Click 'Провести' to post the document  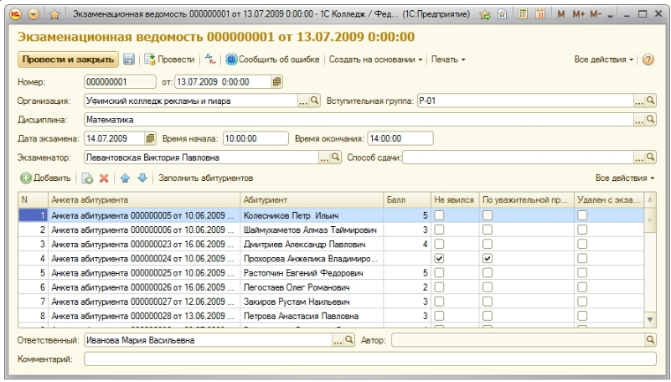[169, 59]
